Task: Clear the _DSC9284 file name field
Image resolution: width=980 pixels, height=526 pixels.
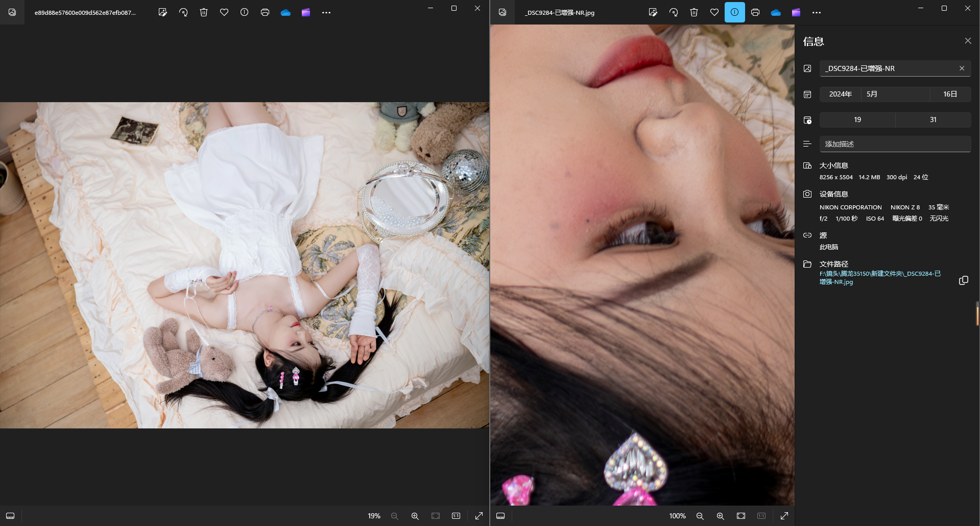Action: click(962, 68)
